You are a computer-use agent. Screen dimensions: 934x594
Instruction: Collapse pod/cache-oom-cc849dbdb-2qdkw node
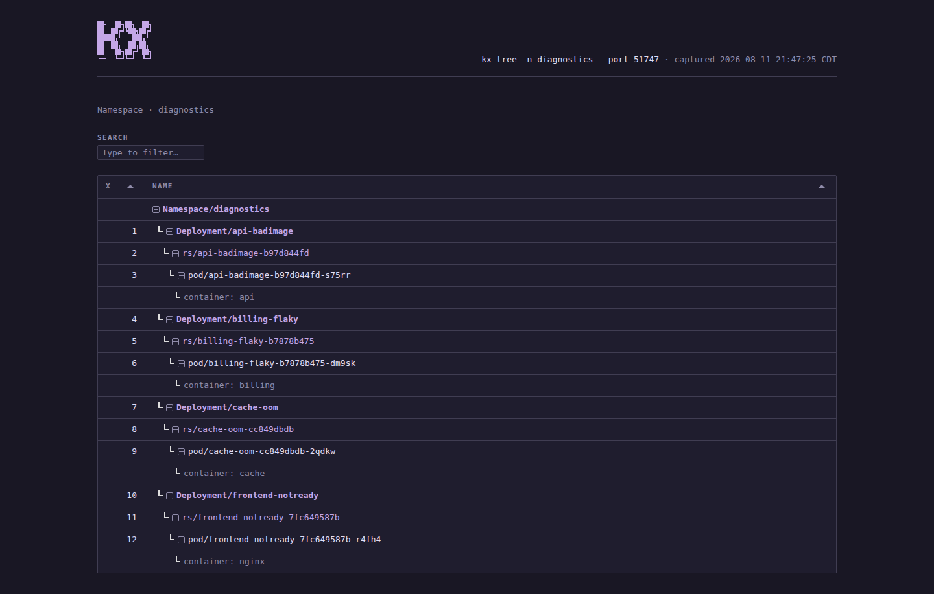181,451
